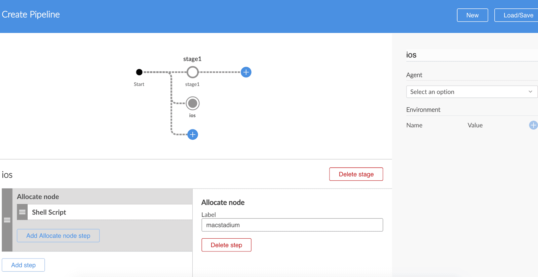
Task: Click the New pipeline button
Action: pos(472,15)
